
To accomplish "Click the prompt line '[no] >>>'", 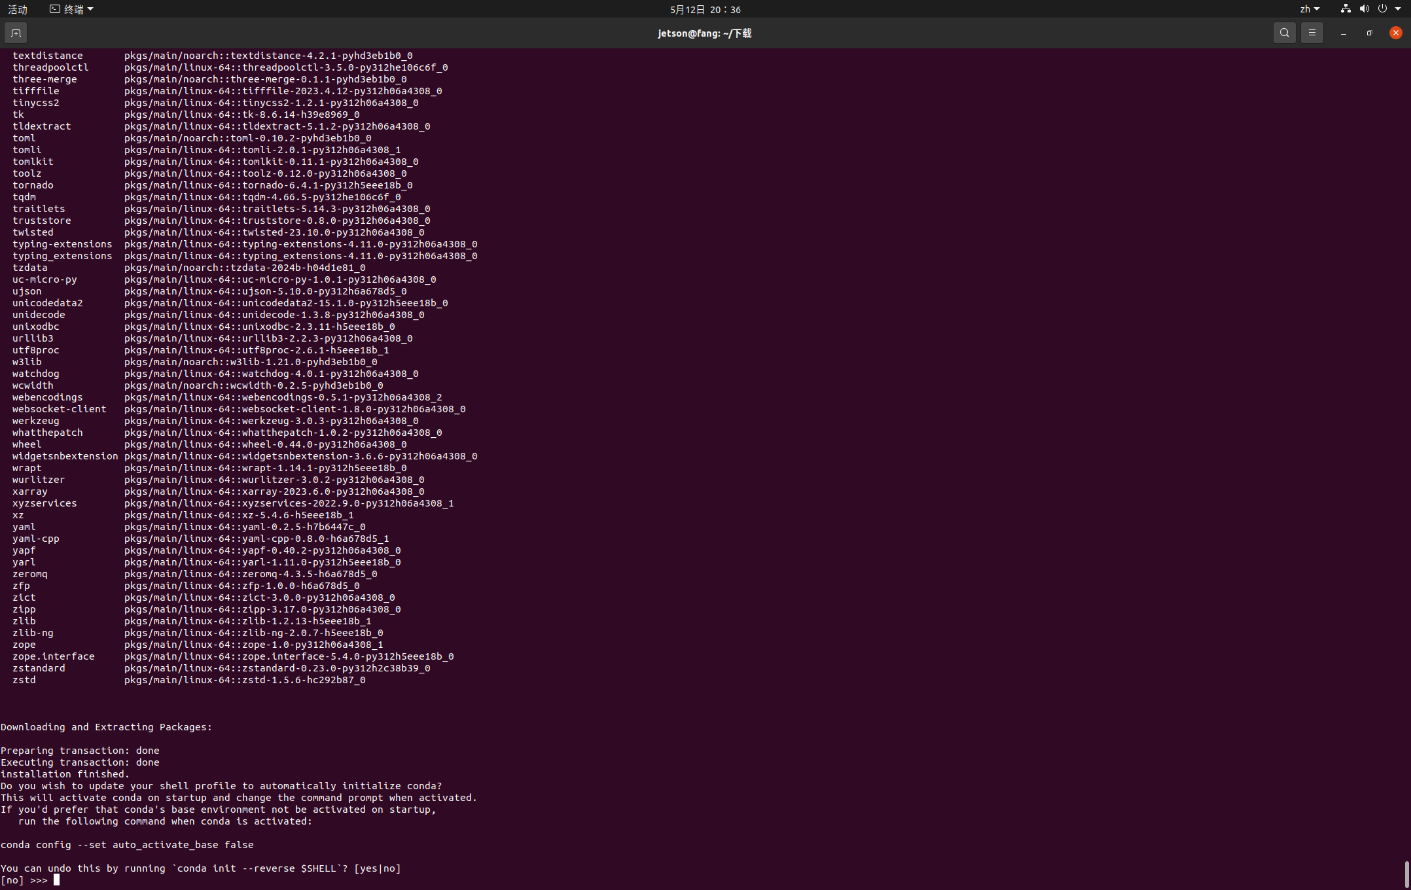I will pos(24,880).
